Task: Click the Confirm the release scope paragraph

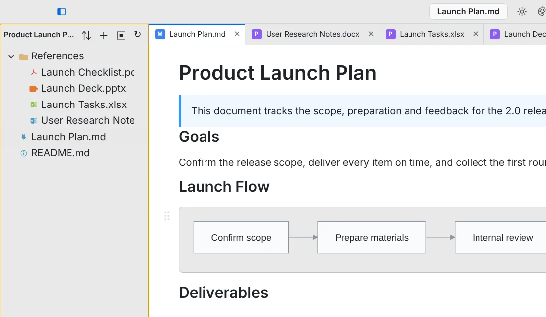Action: pos(362,162)
